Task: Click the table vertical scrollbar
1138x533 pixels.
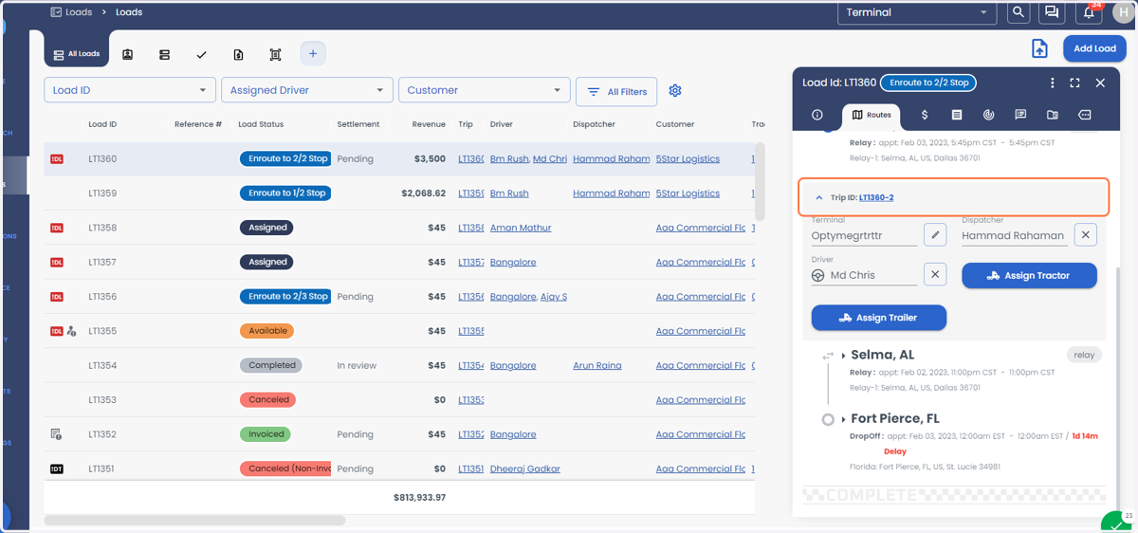Action: (x=759, y=183)
